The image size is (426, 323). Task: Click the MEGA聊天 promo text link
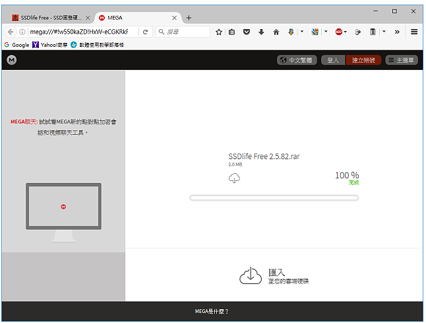pos(63,127)
